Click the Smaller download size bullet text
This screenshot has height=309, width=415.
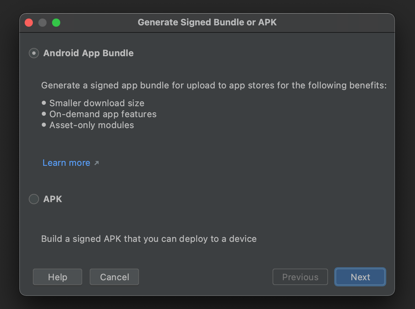(x=97, y=103)
